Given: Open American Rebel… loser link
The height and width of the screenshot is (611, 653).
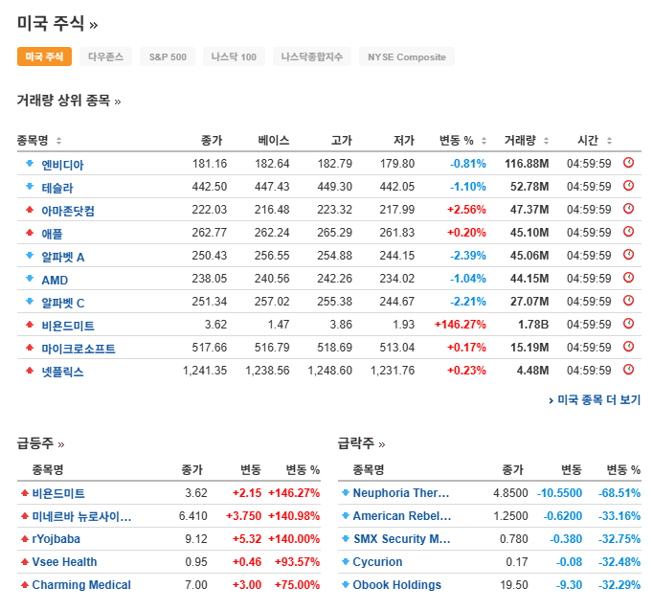Looking at the screenshot, I should 402,515.
